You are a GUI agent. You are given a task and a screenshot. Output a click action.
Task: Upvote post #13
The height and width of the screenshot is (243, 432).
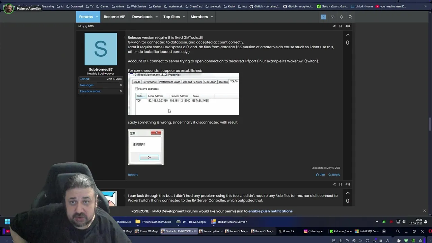click(348, 193)
